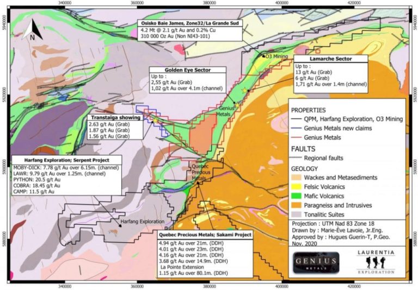Click '2,55 g/t Au (Grab)' in Golden Eye box

[171, 83]
